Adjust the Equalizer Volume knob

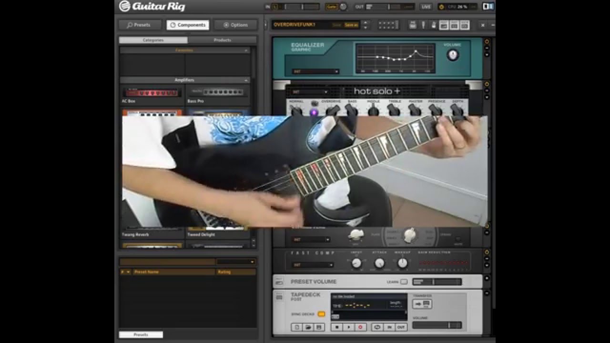(x=453, y=55)
